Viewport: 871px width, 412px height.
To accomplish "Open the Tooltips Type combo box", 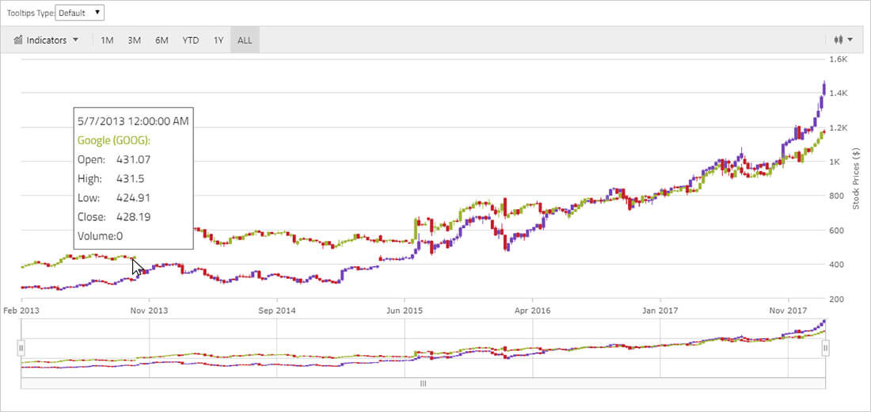I will click(x=80, y=13).
